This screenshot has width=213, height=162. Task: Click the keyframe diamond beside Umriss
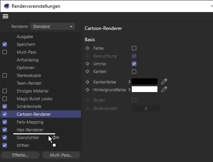click(x=87, y=64)
